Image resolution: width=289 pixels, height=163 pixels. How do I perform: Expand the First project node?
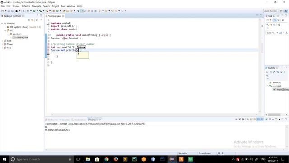click(x=2, y=41)
